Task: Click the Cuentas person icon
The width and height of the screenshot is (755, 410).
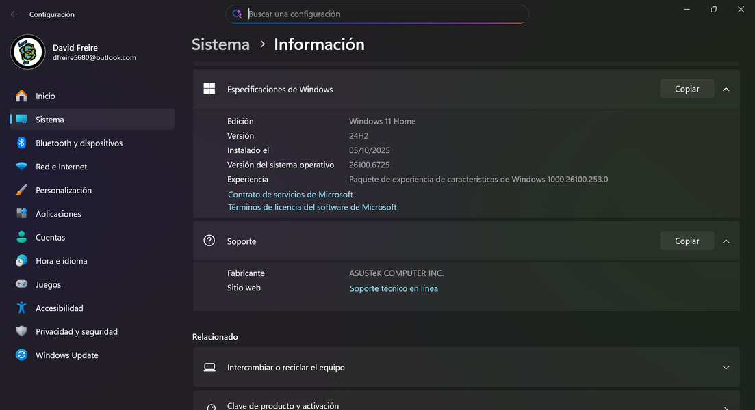Action: (x=22, y=237)
